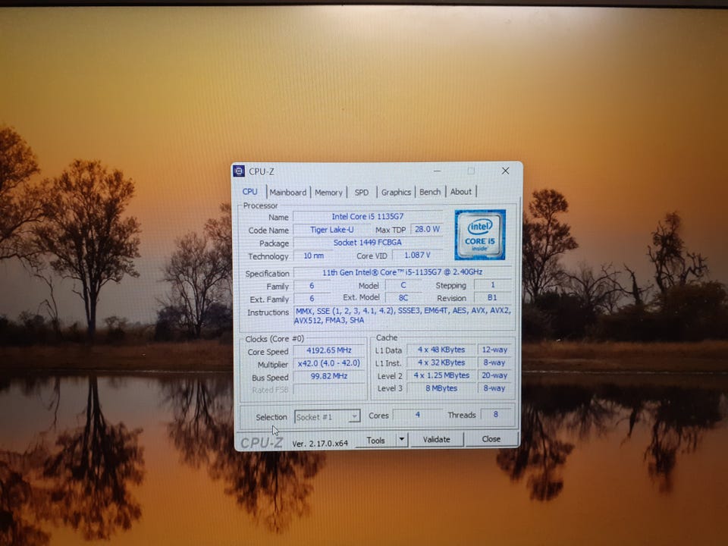The height and width of the screenshot is (546, 728).
Task: Click the Level 3 value '8 MBytes'
Action: point(441,388)
